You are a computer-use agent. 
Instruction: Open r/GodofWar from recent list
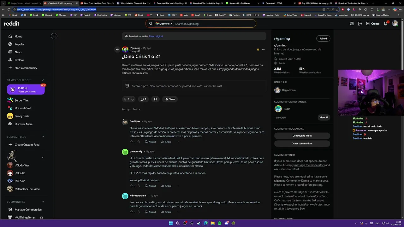(22, 166)
